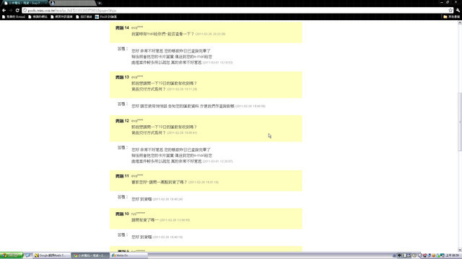This screenshot has height=259, width=462.
Task: Click the Windows Start button
Action: pyautogui.click(x=12, y=255)
